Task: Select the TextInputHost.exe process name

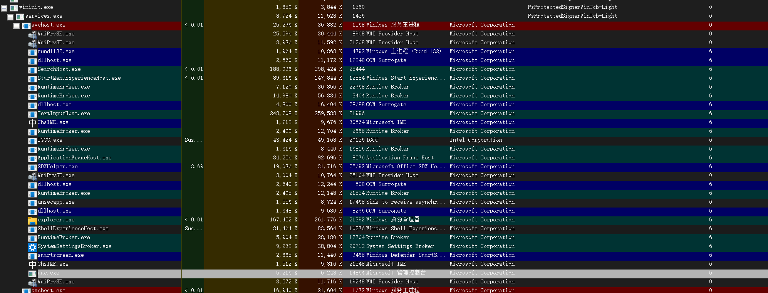Action: (x=64, y=114)
